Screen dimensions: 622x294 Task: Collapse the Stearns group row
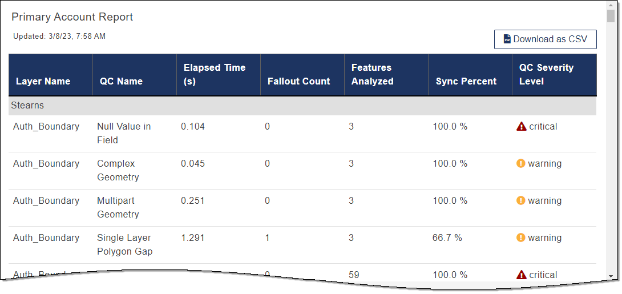click(27, 106)
